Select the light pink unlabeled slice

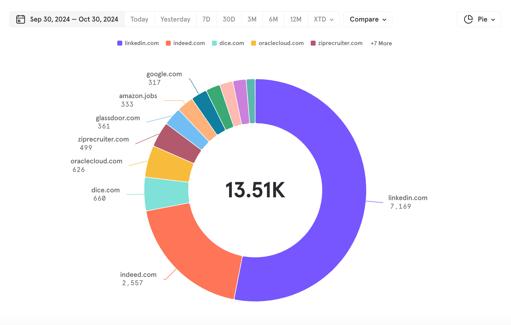click(x=231, y=104)
